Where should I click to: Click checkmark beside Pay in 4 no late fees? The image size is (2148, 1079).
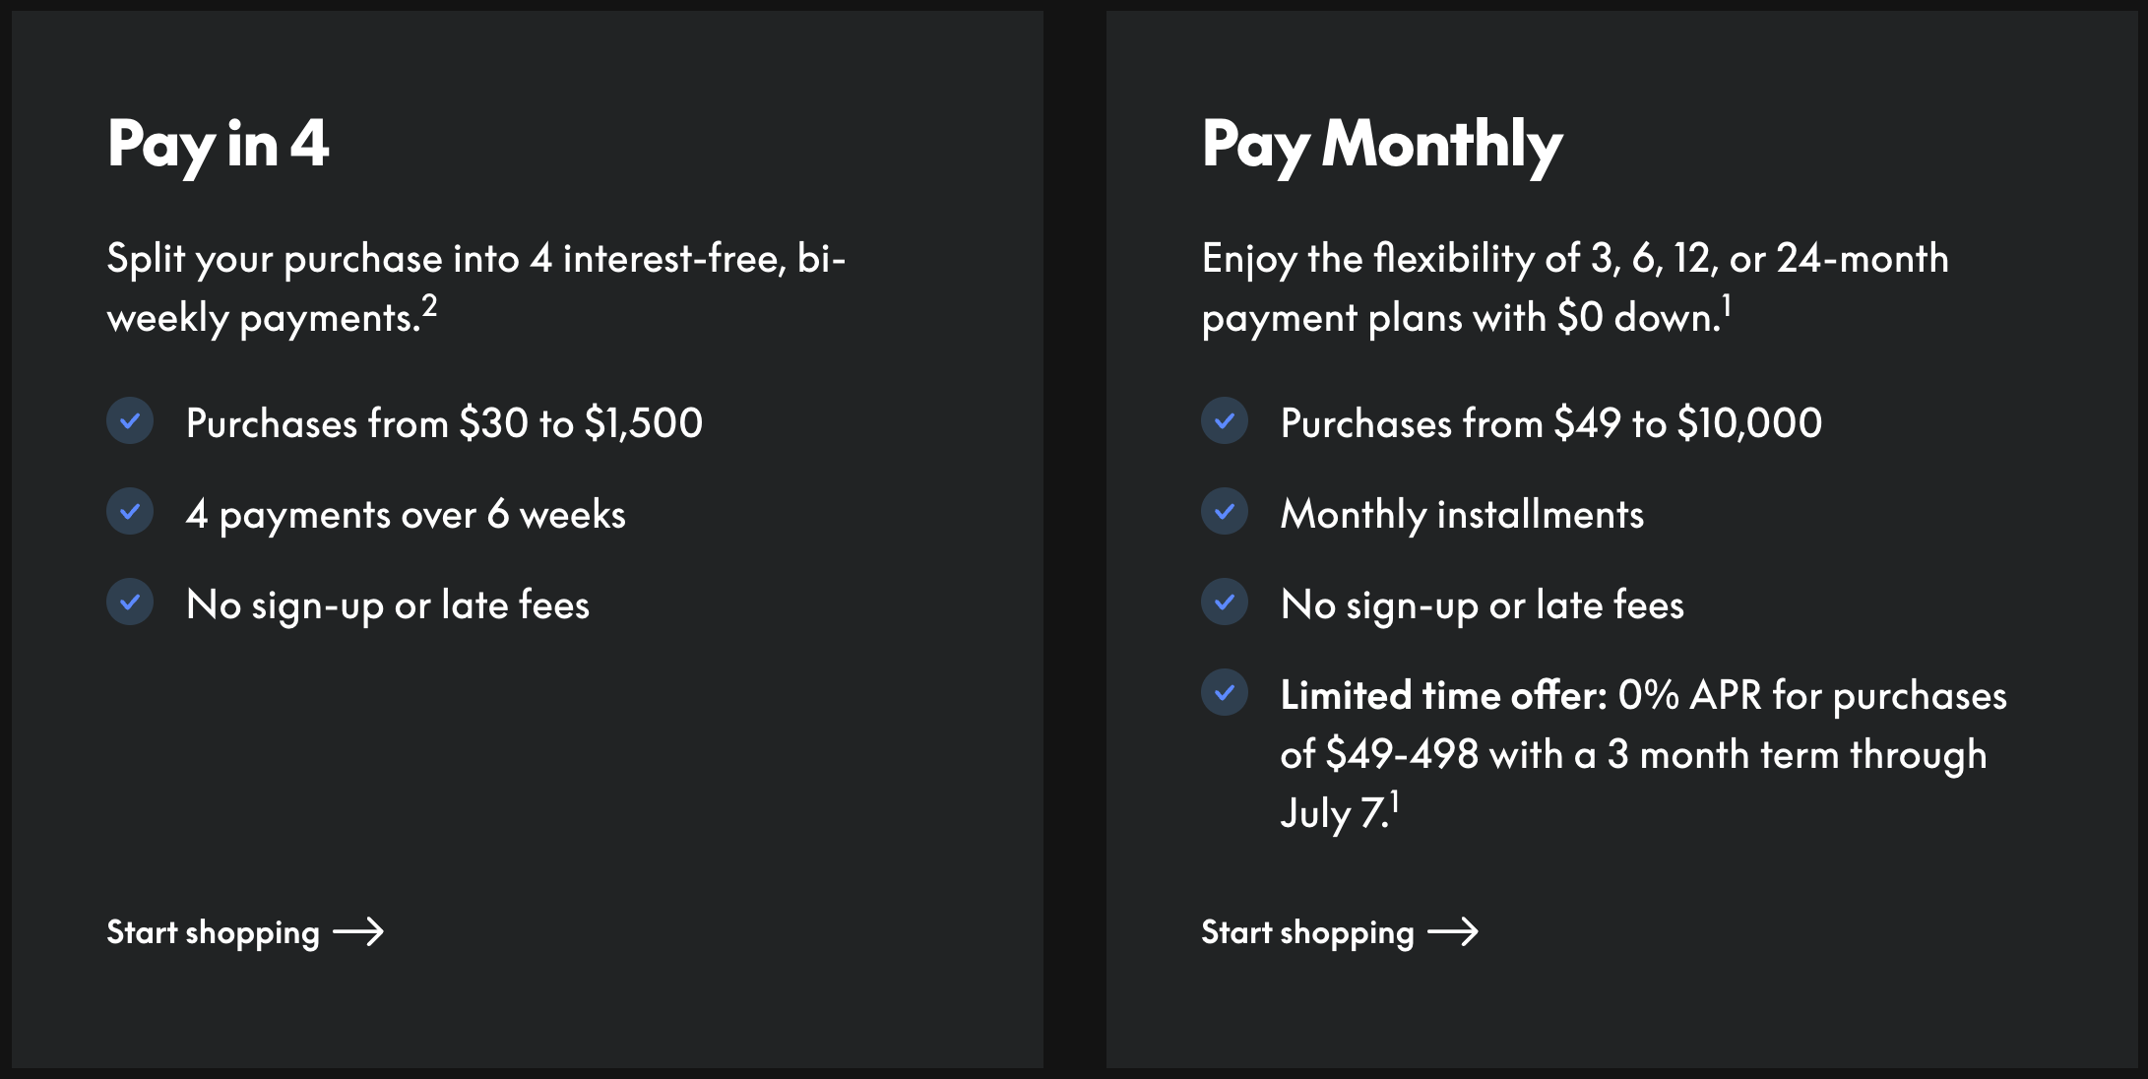point(130,603)
